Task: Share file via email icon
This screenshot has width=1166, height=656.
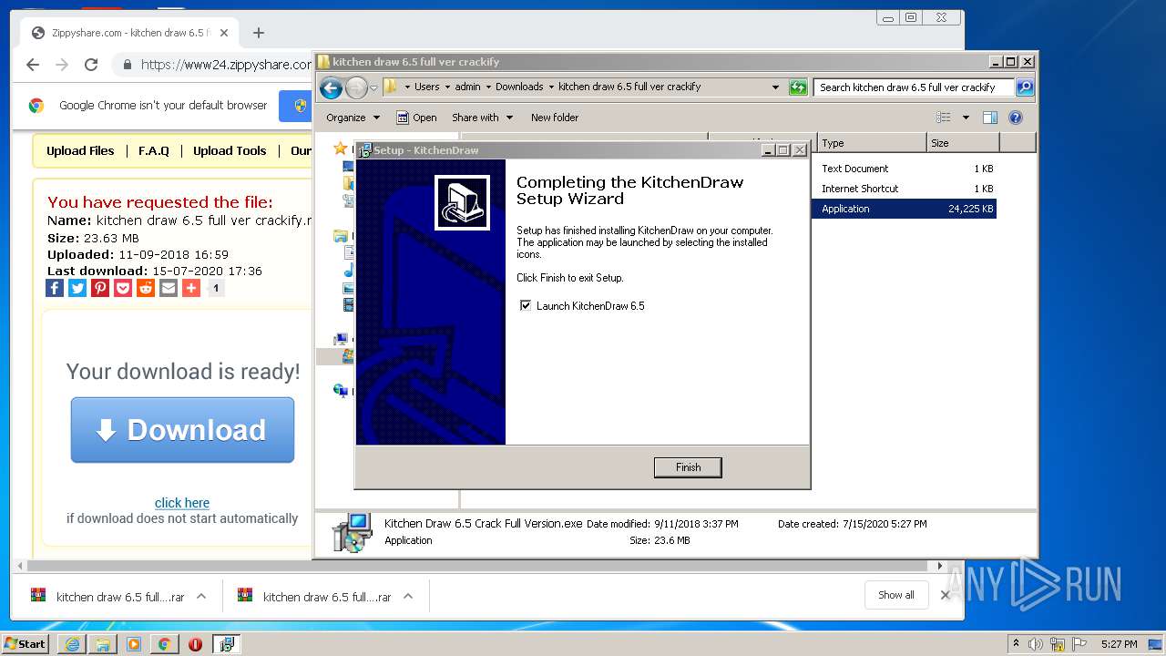Action: pyautogui.click(x=169, y=288)
